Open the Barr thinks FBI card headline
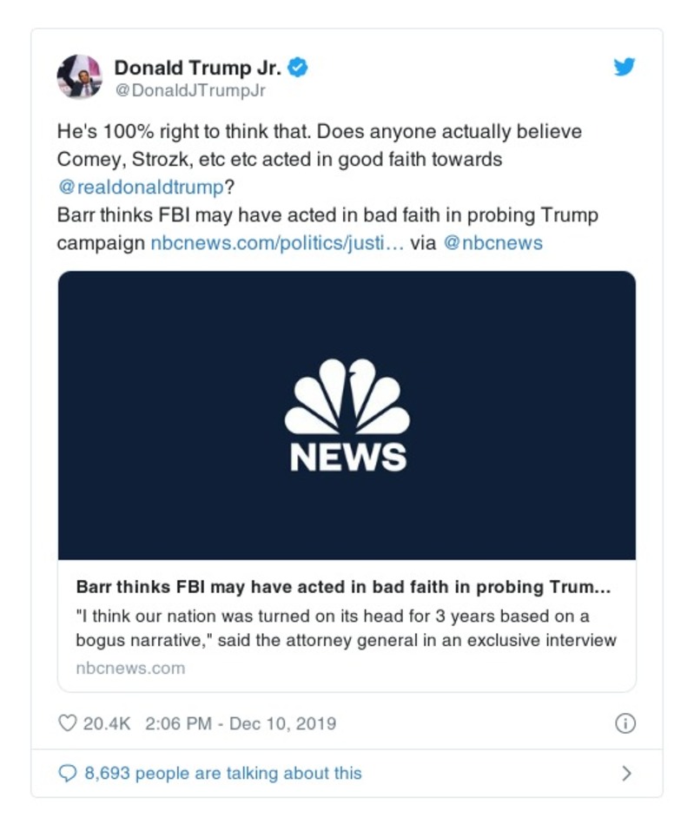 [x=343, y=587]
